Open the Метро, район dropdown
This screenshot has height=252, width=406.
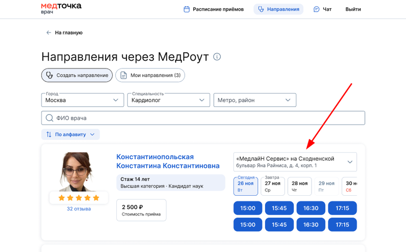255,100
